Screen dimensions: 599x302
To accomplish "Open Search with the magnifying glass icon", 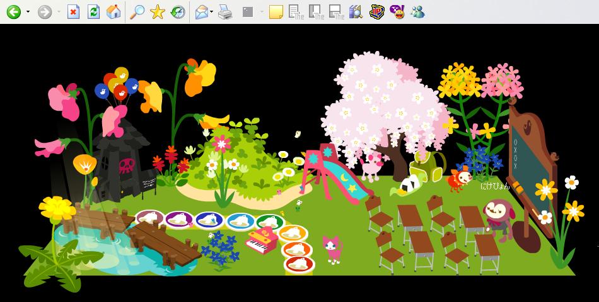I will (x=137, y=12).
